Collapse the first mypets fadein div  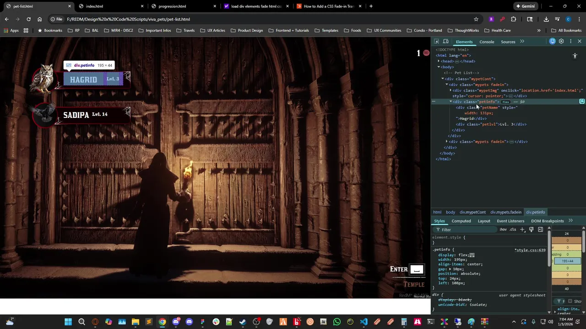point(447,85)
